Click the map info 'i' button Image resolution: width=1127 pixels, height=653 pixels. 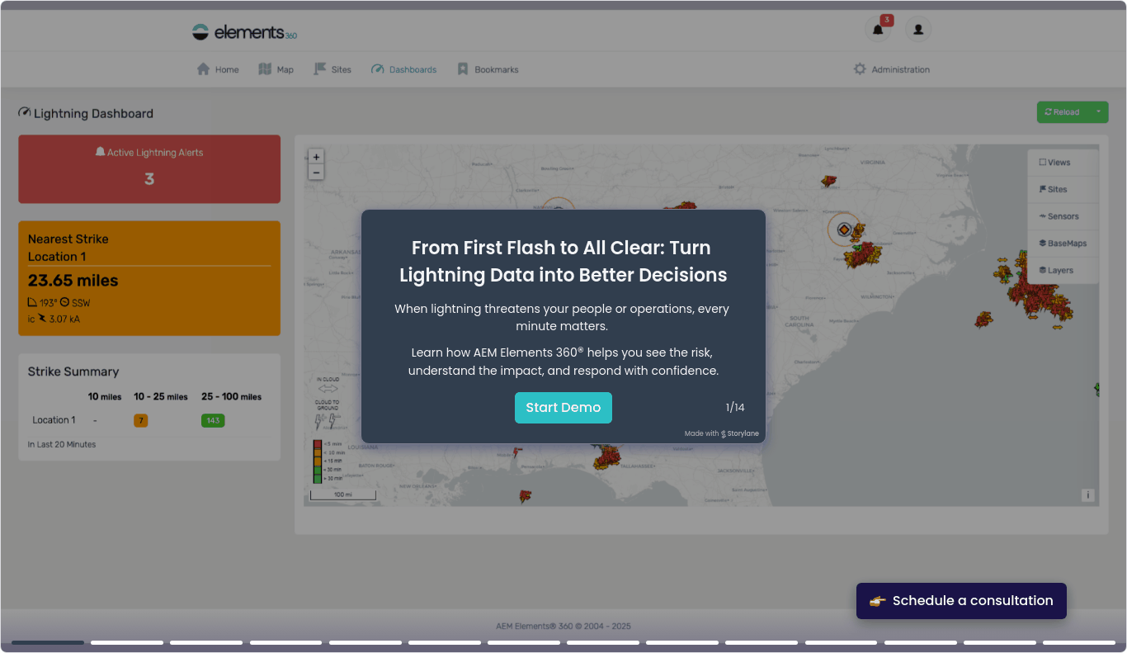coord(1088,495)
